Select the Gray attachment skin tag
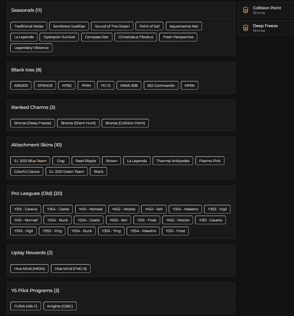Screen dimensions: 294x316 coord(61,161)
